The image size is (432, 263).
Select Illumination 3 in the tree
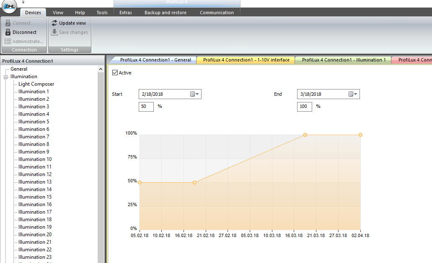(34, 107)
